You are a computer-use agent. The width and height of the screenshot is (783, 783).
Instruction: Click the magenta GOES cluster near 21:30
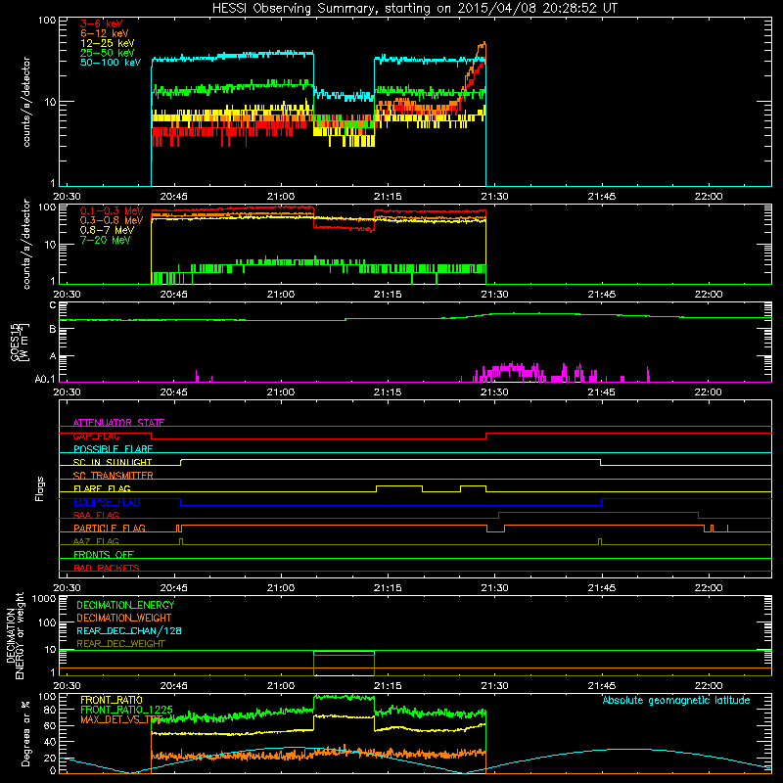tap(509, 372)
